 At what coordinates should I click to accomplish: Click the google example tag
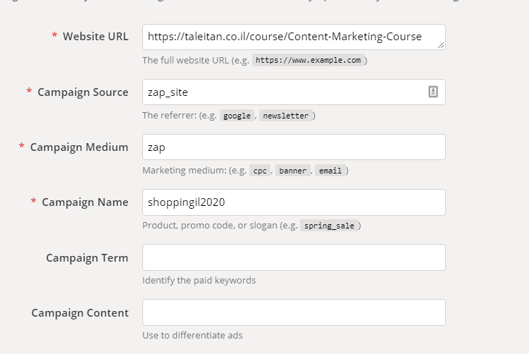(x=237, y=116)
